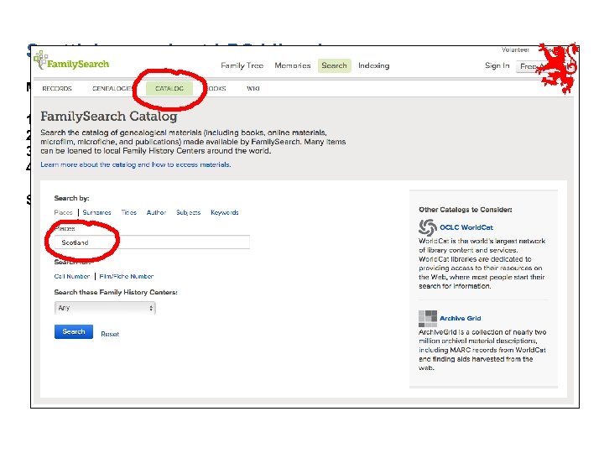This screenshot has height=453, width=604.
Task: Open the Archive Grid link
Action: pyautogui.click(x=461, y=318)
